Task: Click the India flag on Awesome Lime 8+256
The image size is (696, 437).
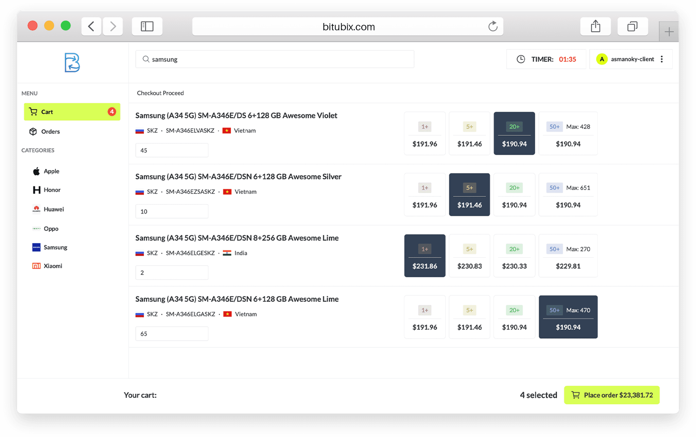Action: (x=227, y=253)
